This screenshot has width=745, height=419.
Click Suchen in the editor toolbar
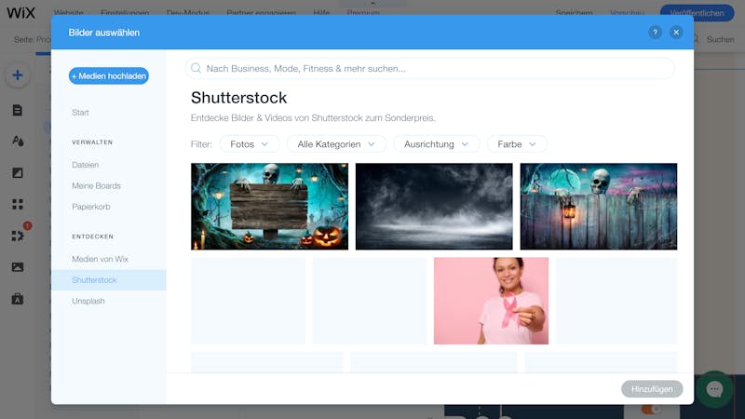720,39
